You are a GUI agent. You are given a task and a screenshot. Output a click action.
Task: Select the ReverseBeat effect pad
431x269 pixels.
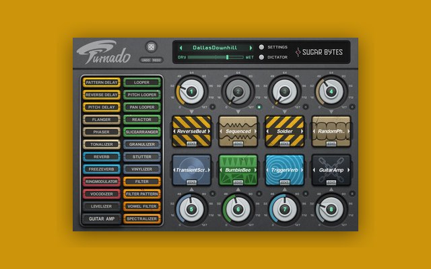click(x=191, y=131)
